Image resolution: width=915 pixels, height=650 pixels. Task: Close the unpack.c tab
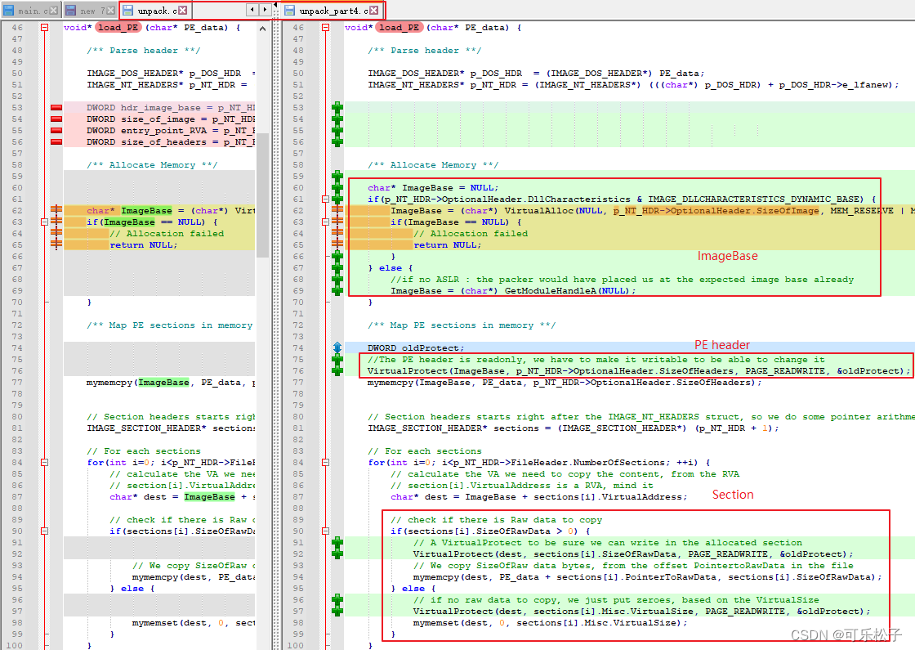click(183, 11)
